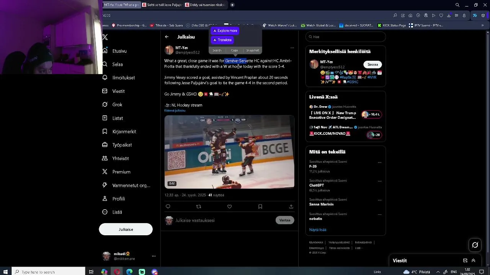Click the browser heart bookmarks icon
490x275 pixels.
coord(441,16)
